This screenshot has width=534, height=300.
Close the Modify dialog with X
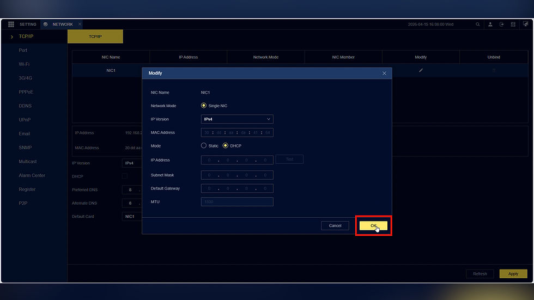tap(384, 73)
